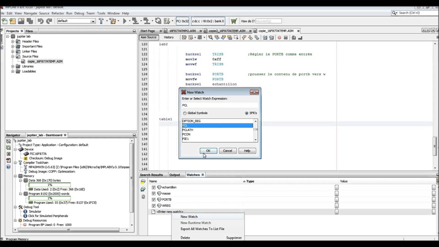Click the Data memory 1% usage bar
This screenshot has height=247, width=439.
point(50,185)
